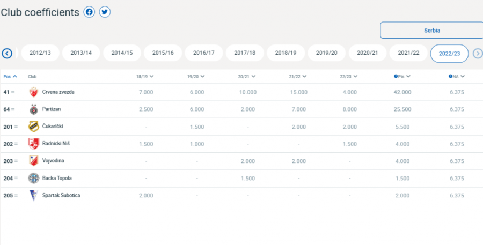Click the previous seasons left arrow

7,53
